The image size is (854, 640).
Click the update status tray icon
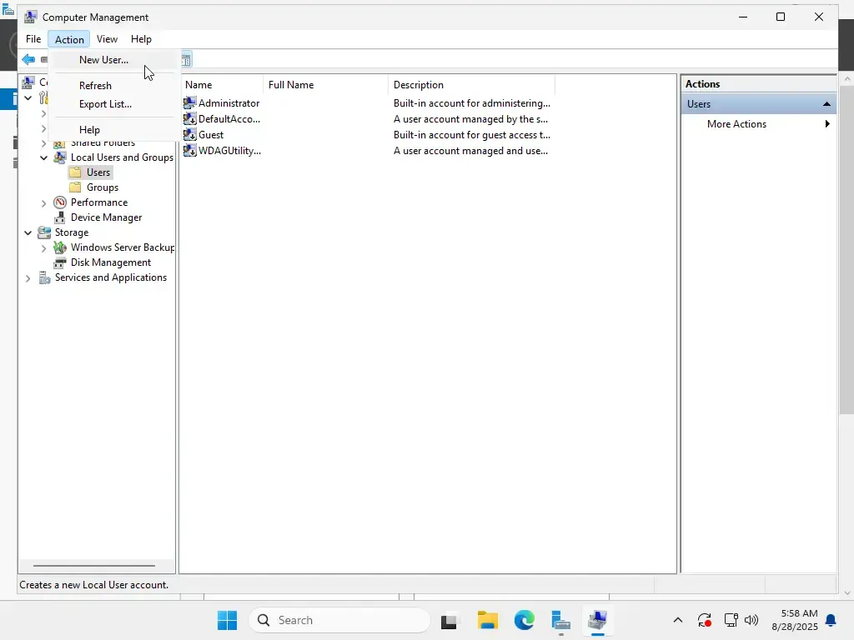click(704, 620)
